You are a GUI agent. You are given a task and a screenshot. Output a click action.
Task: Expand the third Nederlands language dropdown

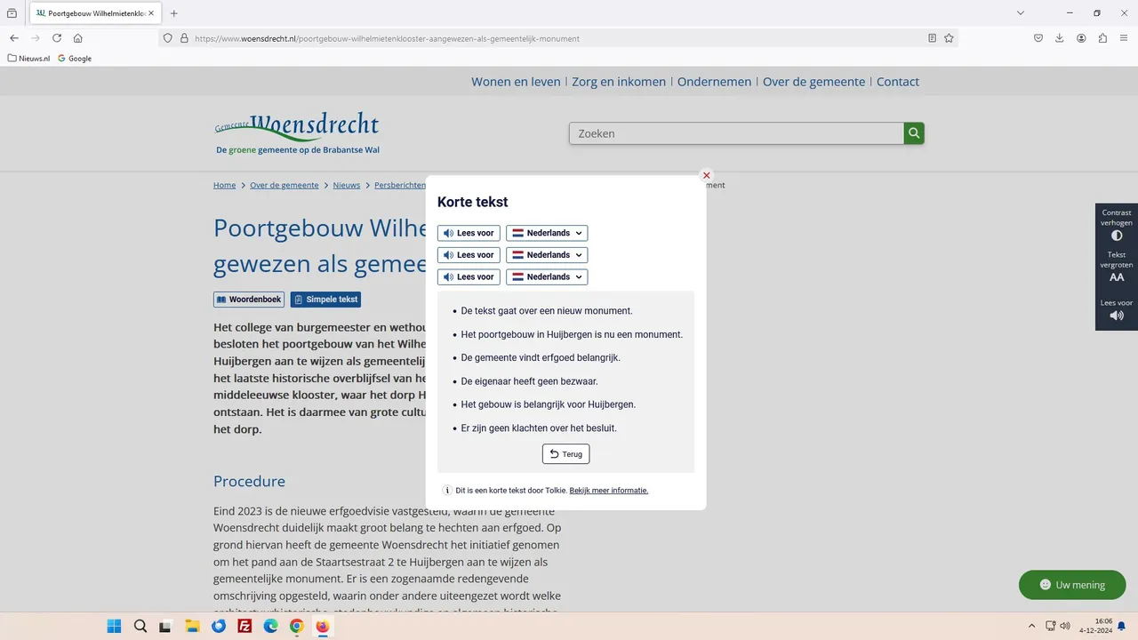tap(547, 277)
